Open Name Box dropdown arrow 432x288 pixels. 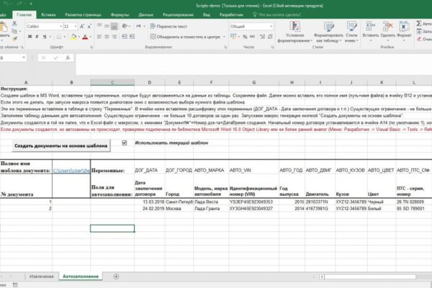pos(24,58)
